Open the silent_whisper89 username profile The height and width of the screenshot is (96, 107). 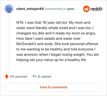click(30, 9)
